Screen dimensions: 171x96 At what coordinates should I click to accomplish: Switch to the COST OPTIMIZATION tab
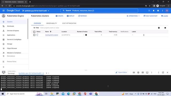pyautogui.click(x=69, y=23)
